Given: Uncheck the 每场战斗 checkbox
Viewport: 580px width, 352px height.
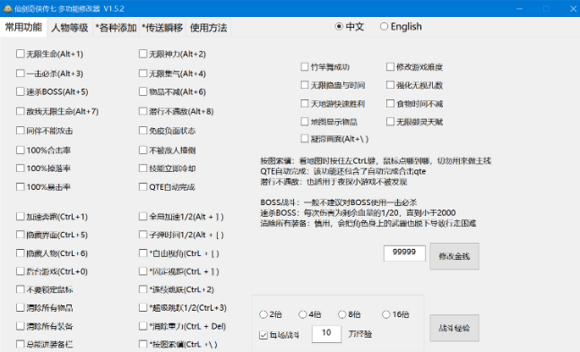Looking at the screenshot, I should (x=264, y=335).
